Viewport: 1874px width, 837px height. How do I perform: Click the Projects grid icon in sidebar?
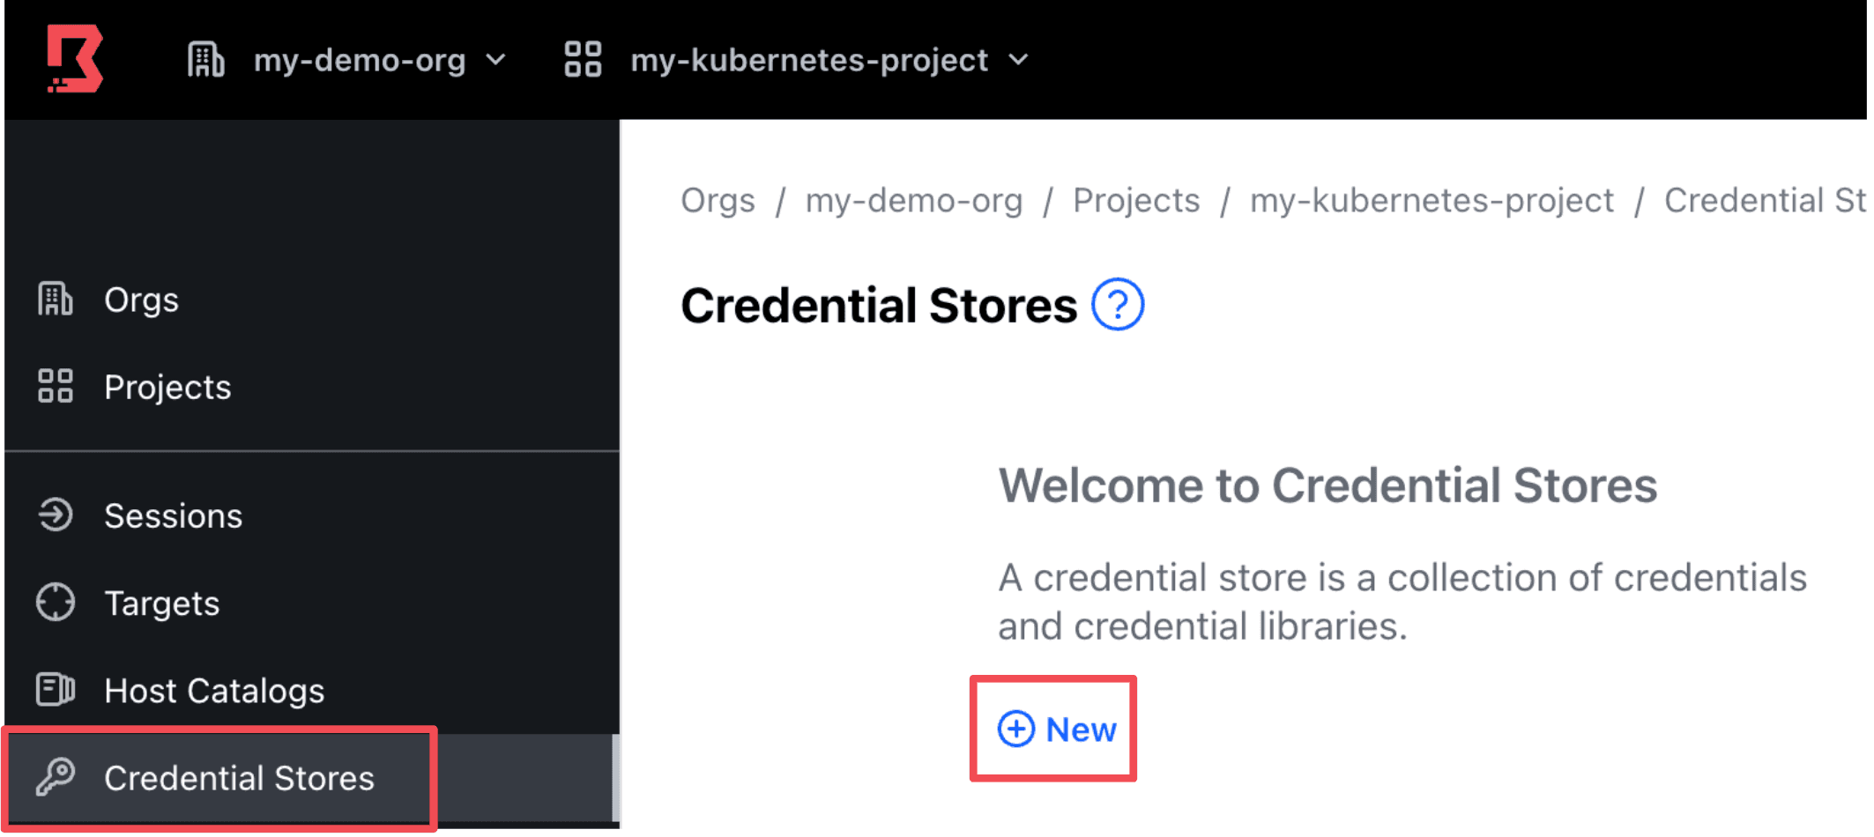pyautogui.click(x=55, y=387)
